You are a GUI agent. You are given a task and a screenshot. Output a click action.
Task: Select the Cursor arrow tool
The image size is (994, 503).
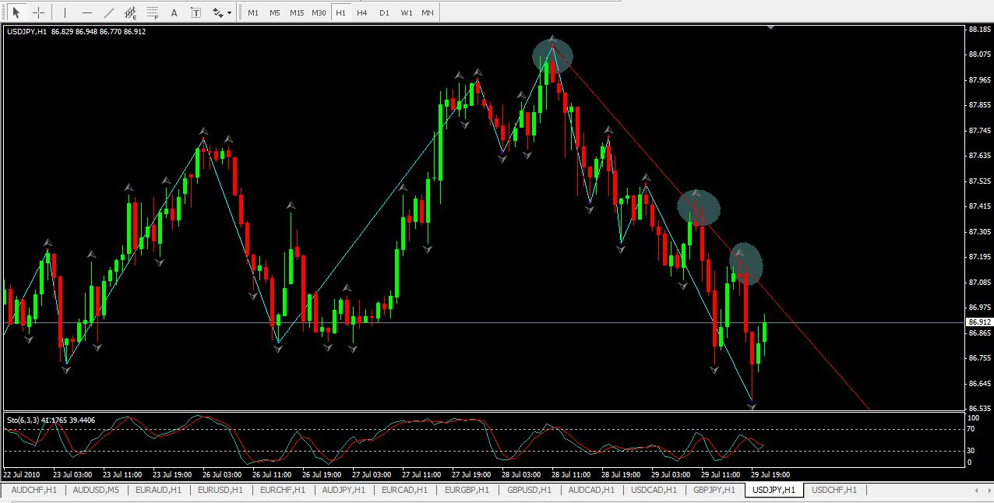coord(16,12)
